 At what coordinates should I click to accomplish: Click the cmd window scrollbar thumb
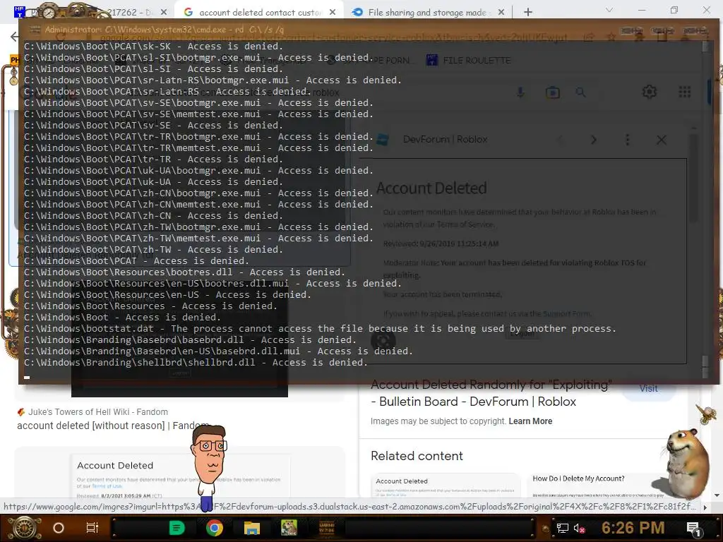coord(705,360)
